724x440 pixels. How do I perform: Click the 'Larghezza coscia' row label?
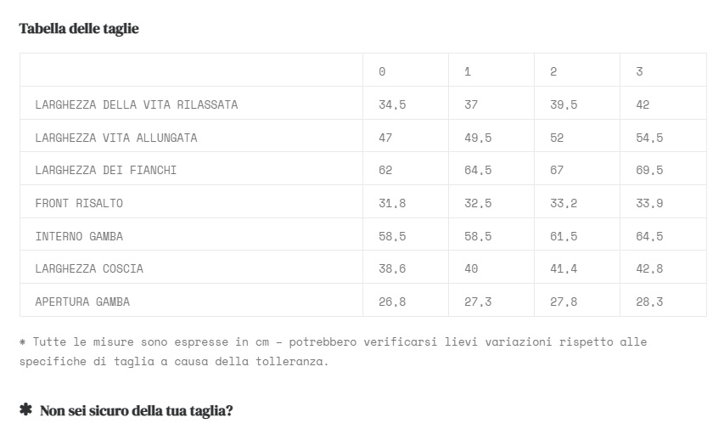tap(89, 269)
